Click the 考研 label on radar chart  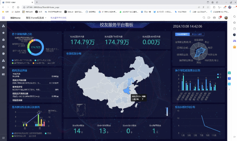coord(210,48)
